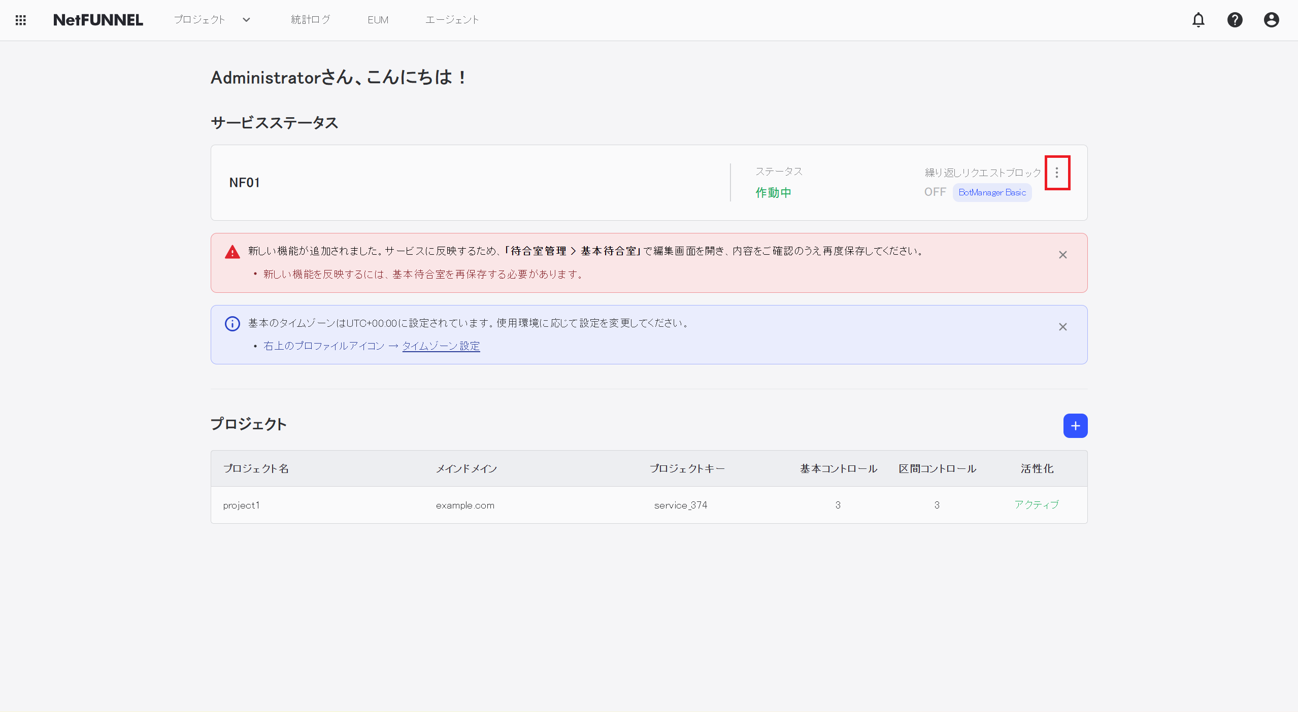Open the kebab menu on NF01 service card
The image size is (1298, 712).
tap(1057, 173)
